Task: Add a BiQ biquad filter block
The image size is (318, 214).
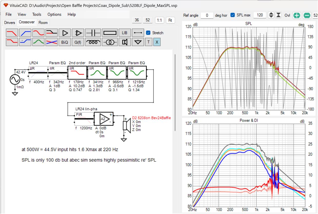Action: point(65,42)
